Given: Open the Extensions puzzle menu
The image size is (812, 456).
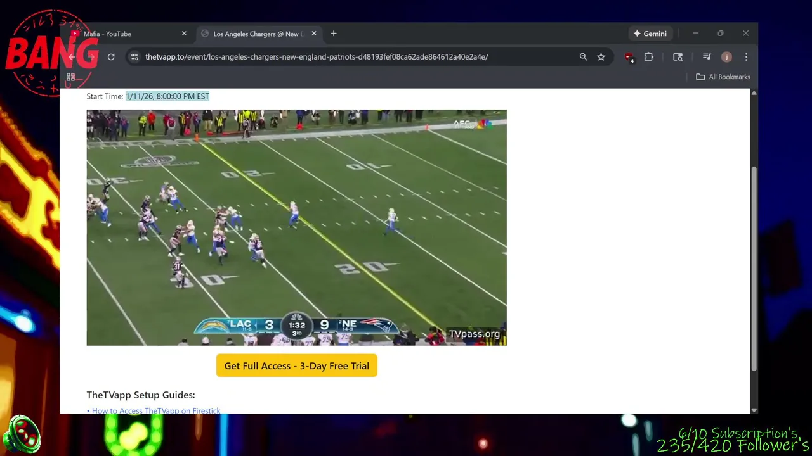Looking at the screenshot, I should coord(648,57).
